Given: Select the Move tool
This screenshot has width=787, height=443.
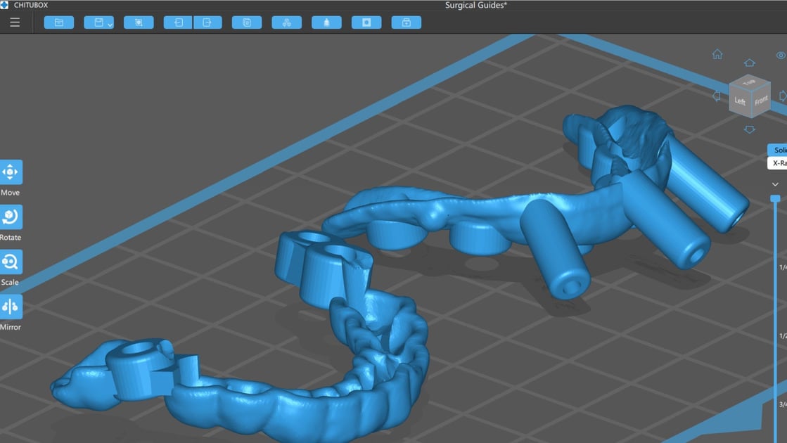Looking at the screenshot, I should pyautogui.click(x=11, y=171).
